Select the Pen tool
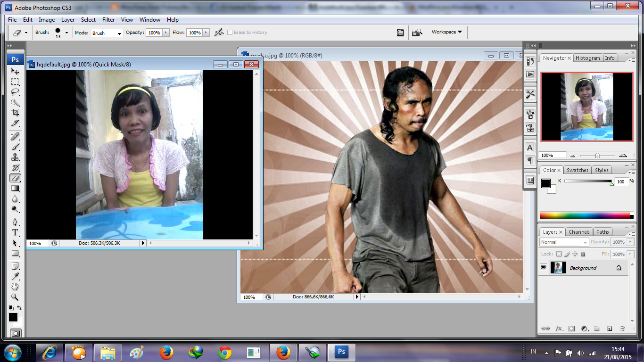This screenshot has width=644, height=362. [x=15, y=222]
